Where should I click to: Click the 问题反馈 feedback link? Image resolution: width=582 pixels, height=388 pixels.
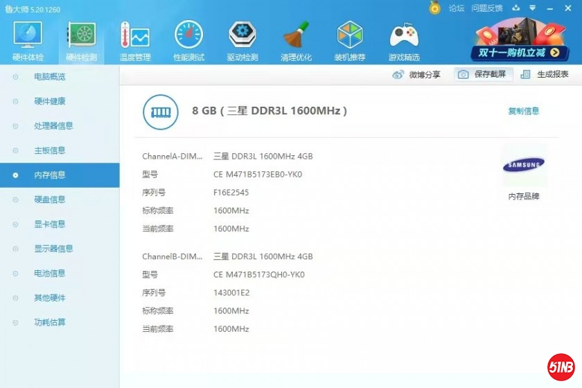(486, 8)
